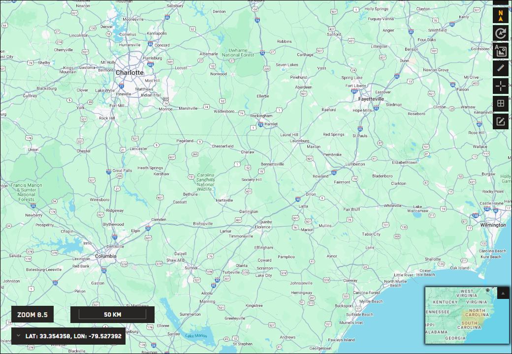Expand the coordinates format chevron
This screenshot has width=512, height=354.
18,336
